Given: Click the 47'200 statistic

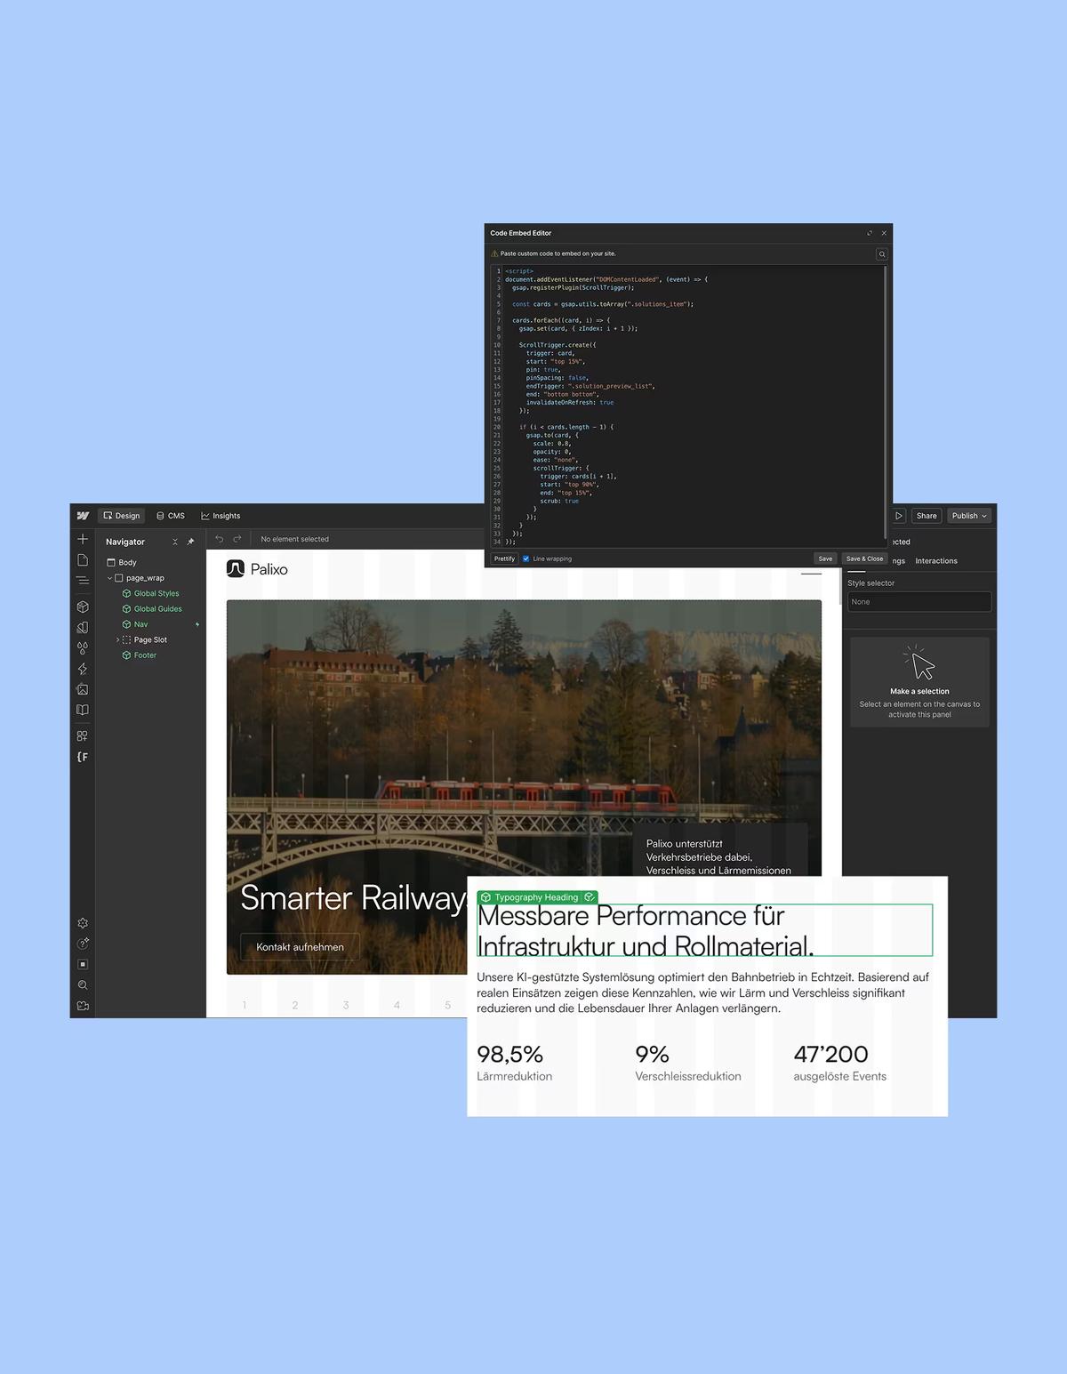Looking at the screenshot, I should click(830, 1055).
